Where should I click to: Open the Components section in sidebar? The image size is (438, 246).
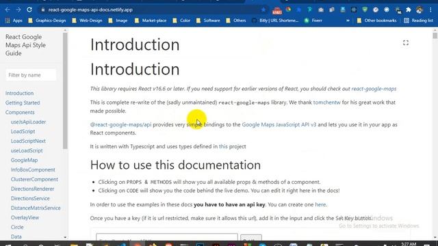20,112
